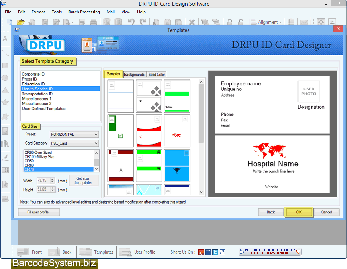Switch to the Samples tab

(113, 74)
